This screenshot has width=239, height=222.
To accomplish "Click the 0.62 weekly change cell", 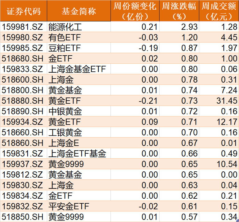I will pos(179,196).
